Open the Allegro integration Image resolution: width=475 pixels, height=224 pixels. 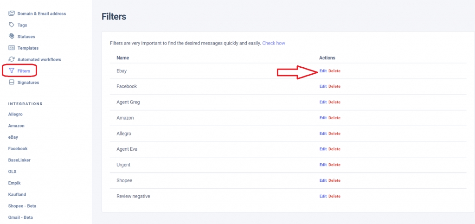coord(15,114)
